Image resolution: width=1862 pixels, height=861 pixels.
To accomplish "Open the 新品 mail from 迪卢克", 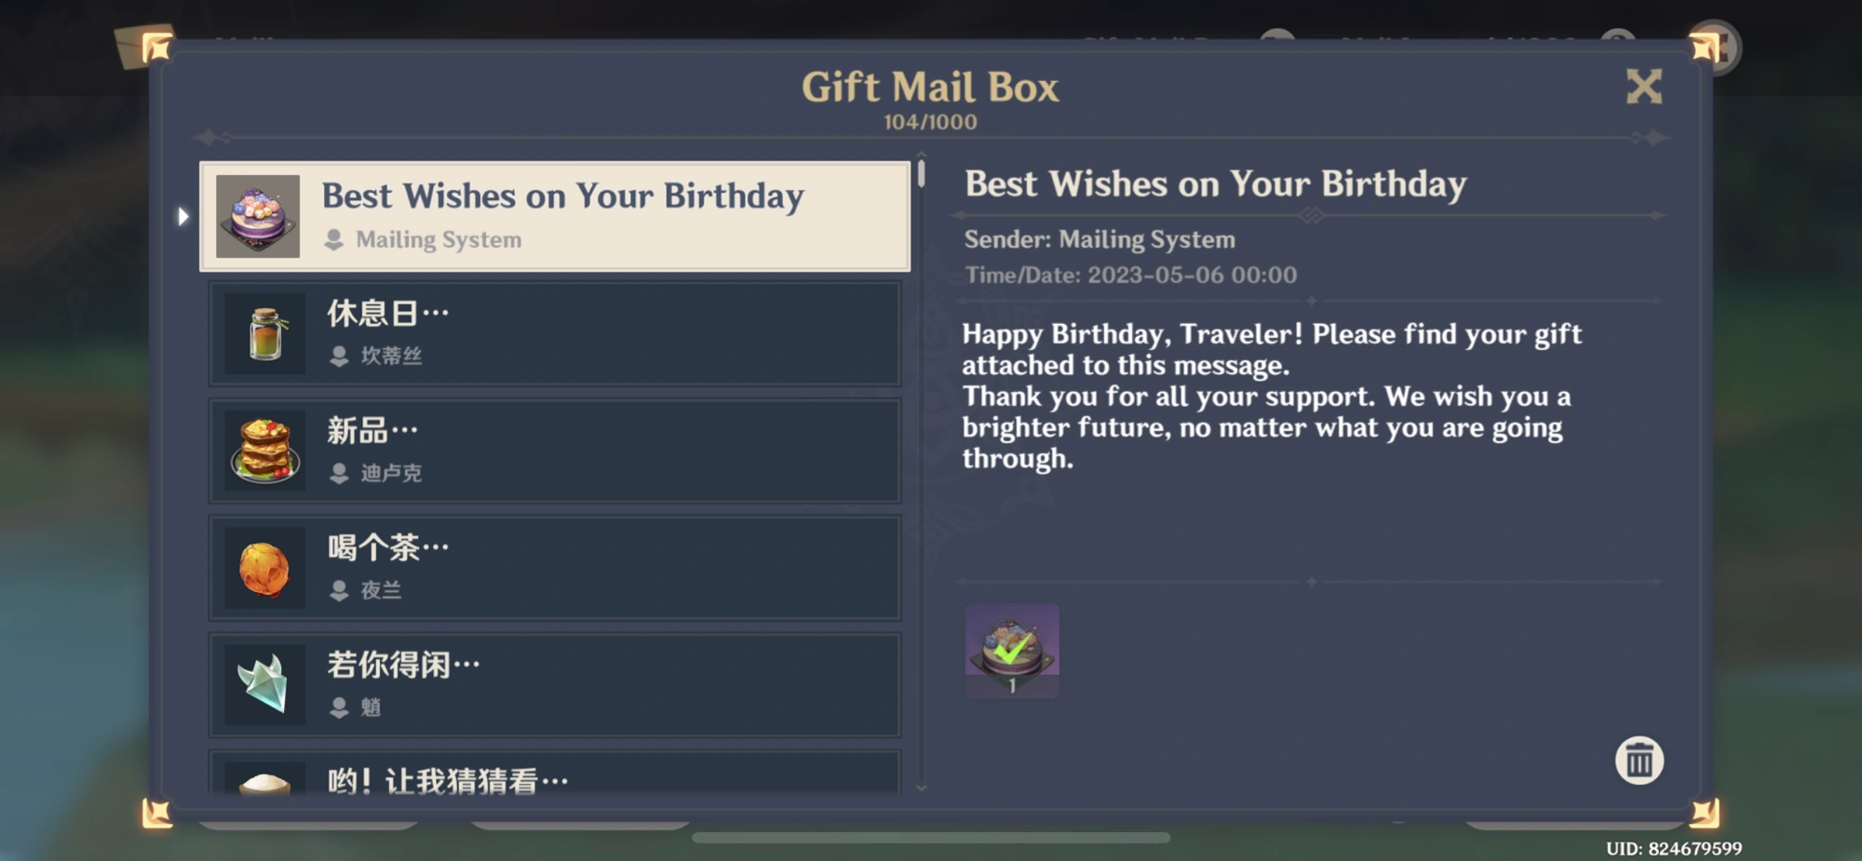I will point(555,451).
